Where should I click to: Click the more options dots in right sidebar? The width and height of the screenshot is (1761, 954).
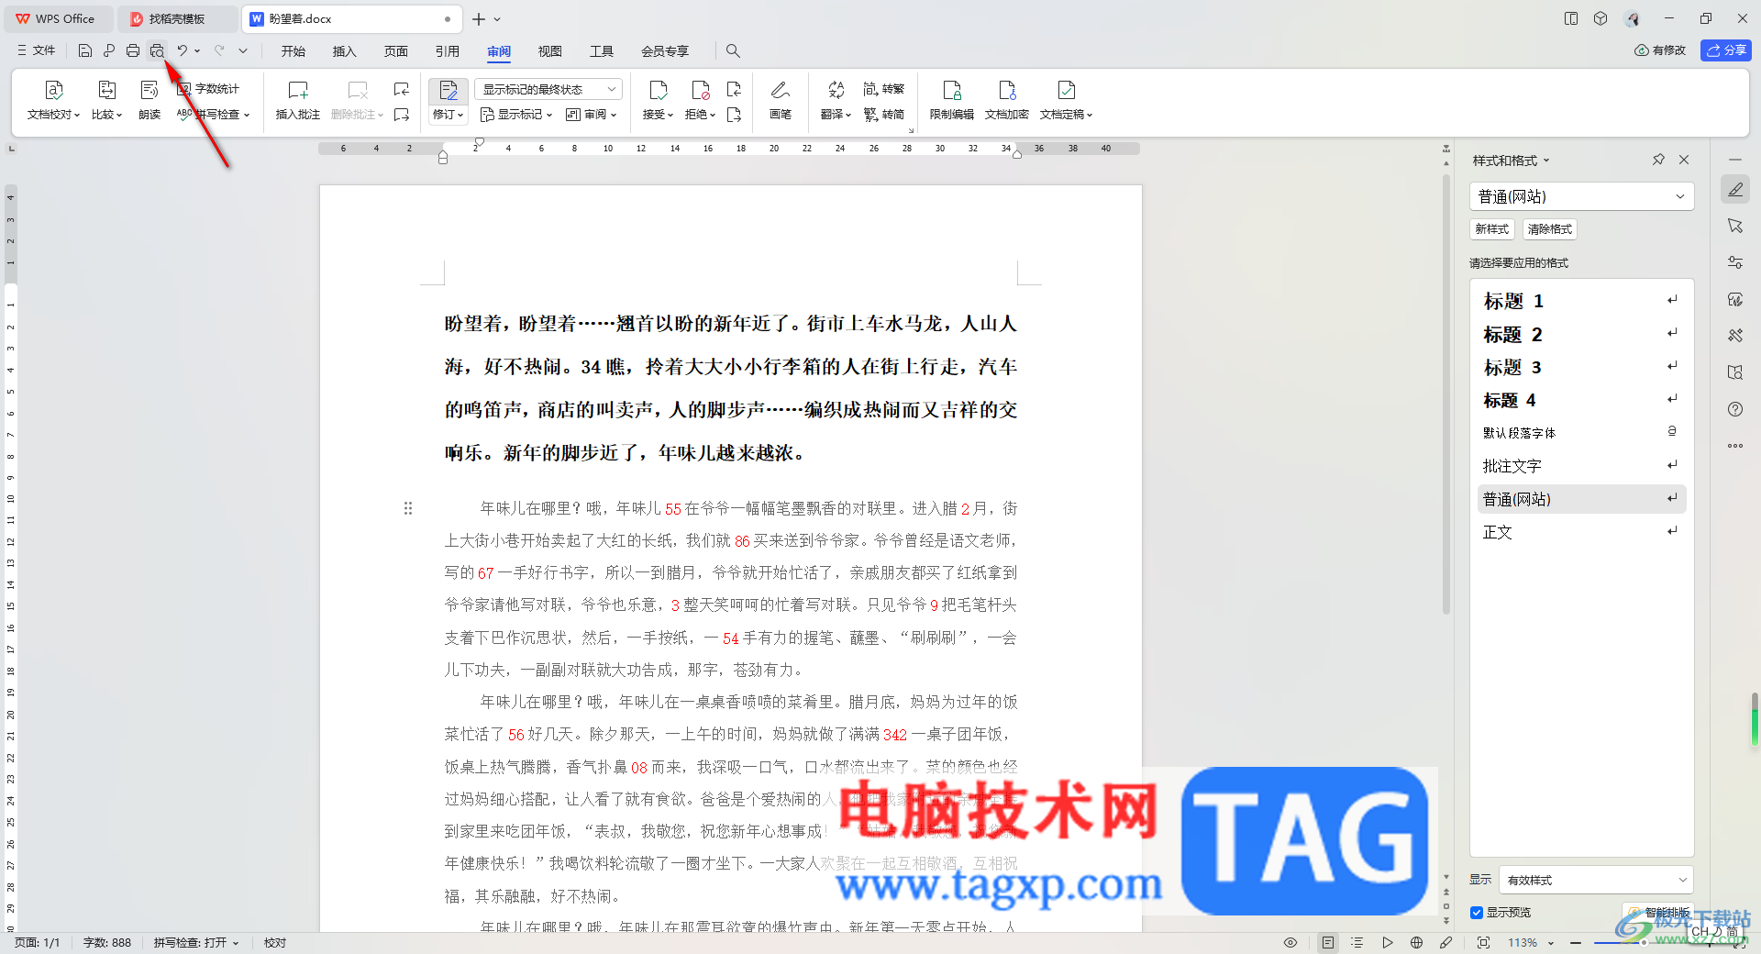(1735, 446)
